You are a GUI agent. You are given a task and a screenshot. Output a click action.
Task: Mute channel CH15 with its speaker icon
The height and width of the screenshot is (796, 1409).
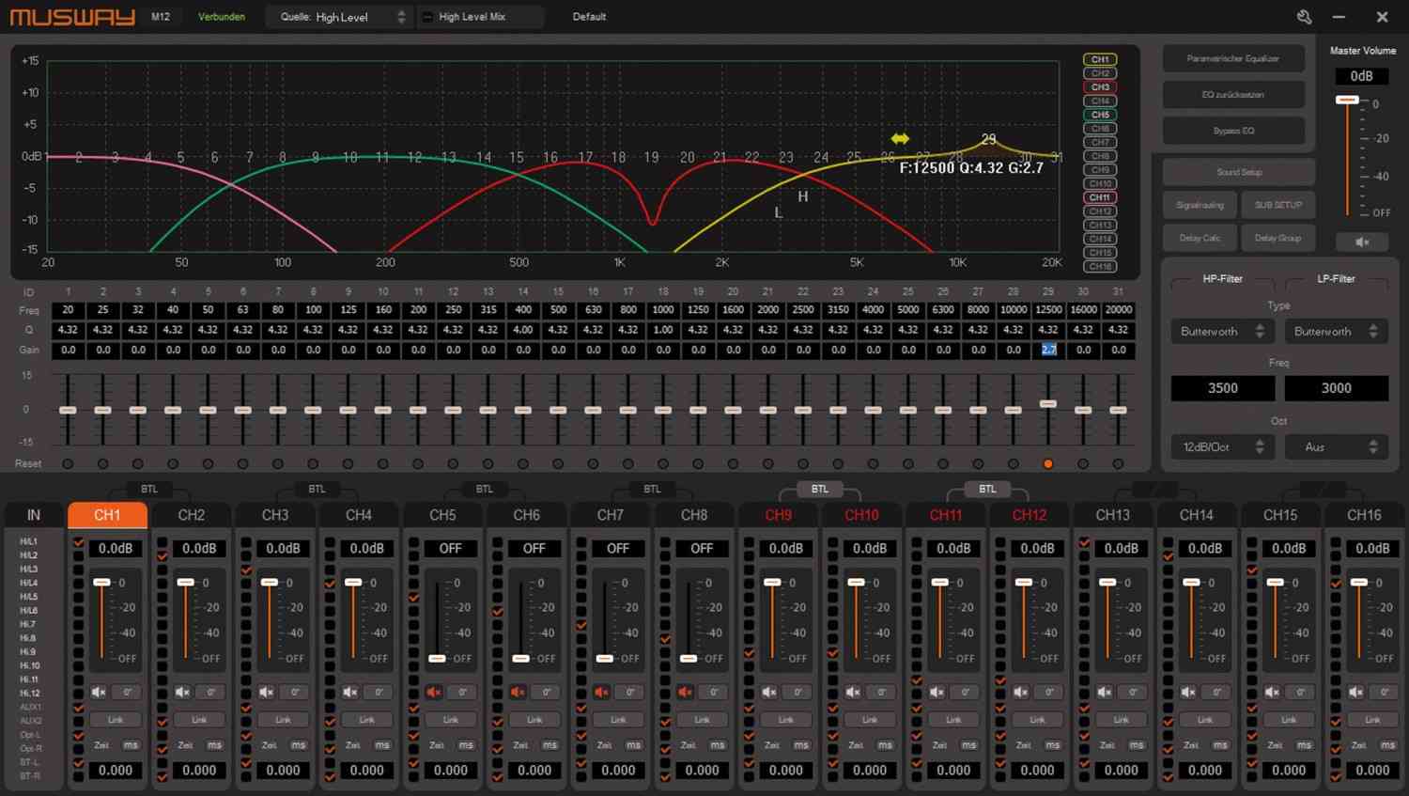1272,693
